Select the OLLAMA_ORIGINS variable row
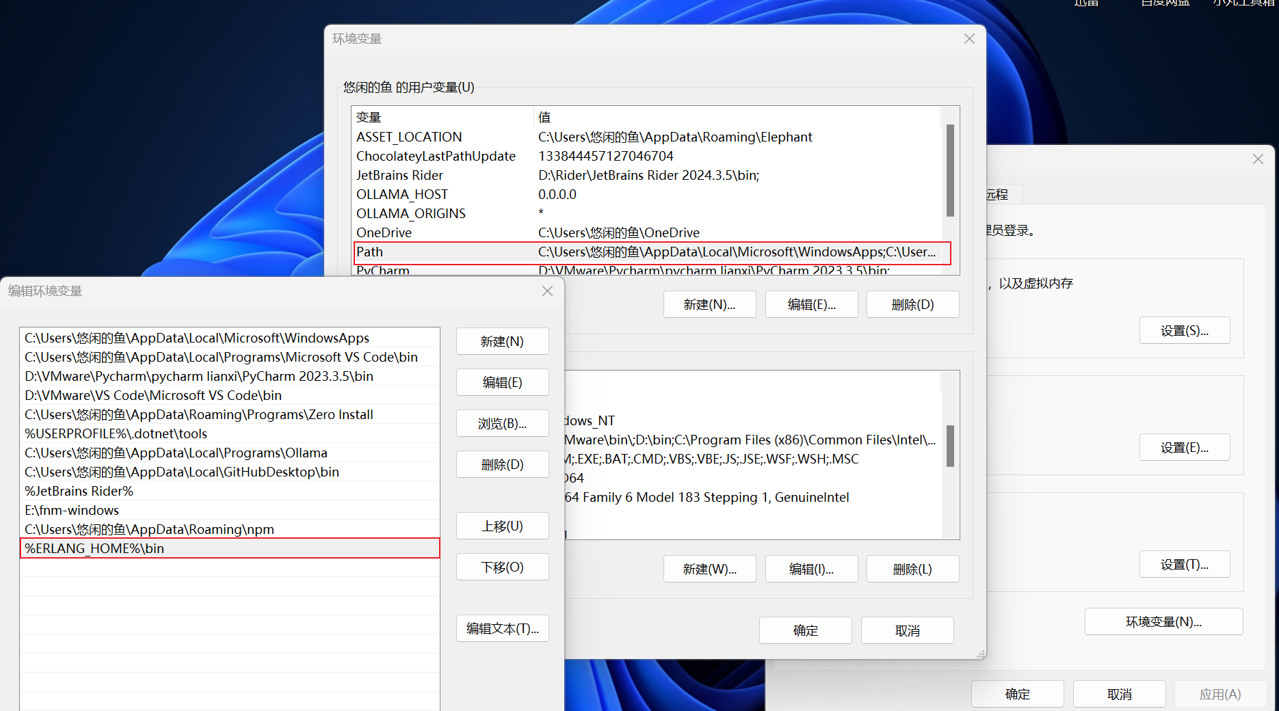The height and width of the screenshot is (711, 1279). click(647, 213)
